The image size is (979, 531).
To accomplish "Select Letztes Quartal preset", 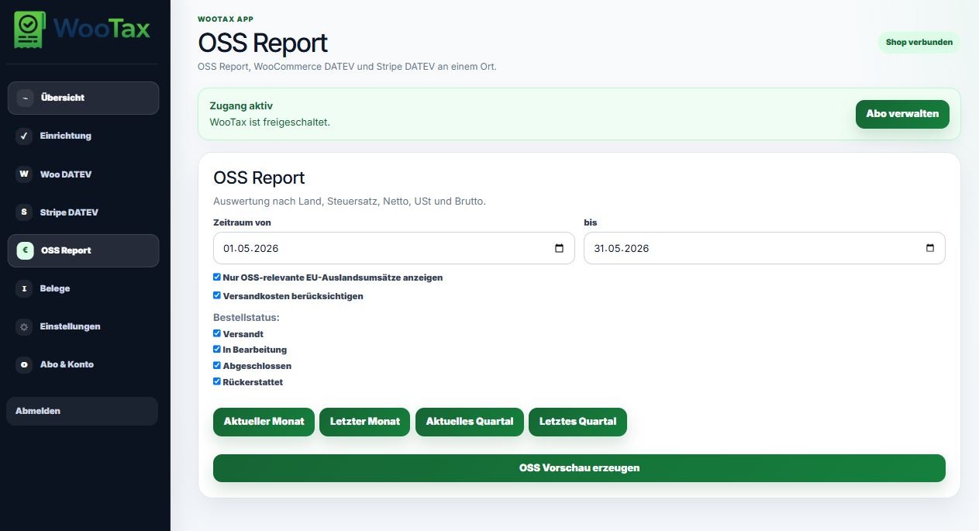I will (x=577, y=422).
